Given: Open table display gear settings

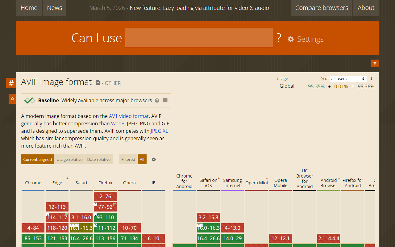Looking at the screenshot, I should [x=154, y=159].
